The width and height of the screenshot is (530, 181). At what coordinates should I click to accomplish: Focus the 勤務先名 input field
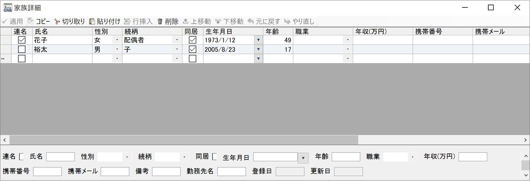tap(232, 171)
